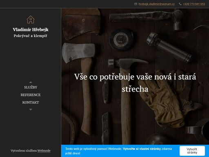Click the down arrow below menu

[x=31, y=110]
